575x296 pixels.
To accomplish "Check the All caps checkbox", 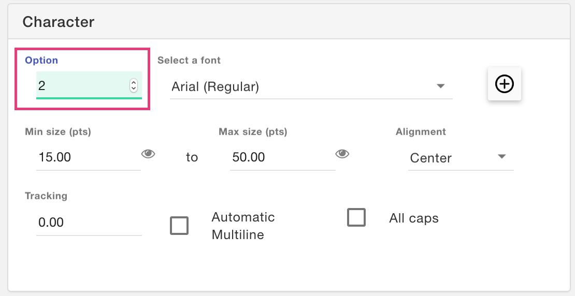I will point(356,218).
